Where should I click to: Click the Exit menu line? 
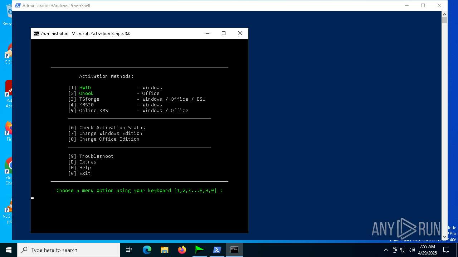pyautogui.click(x=79, y=173)
